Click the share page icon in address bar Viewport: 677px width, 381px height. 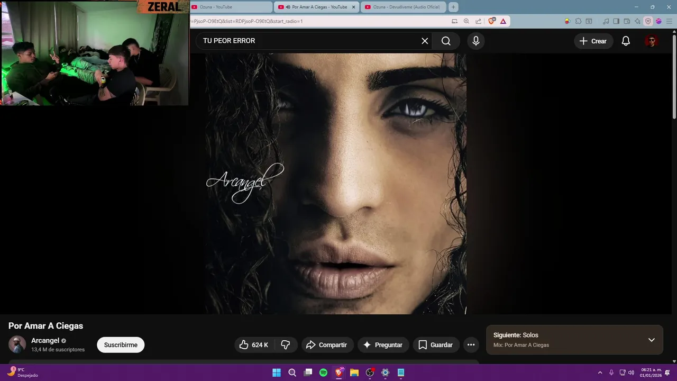pos(478,21)
